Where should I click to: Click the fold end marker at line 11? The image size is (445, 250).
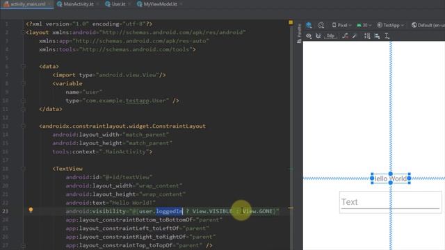click(24, 109)
